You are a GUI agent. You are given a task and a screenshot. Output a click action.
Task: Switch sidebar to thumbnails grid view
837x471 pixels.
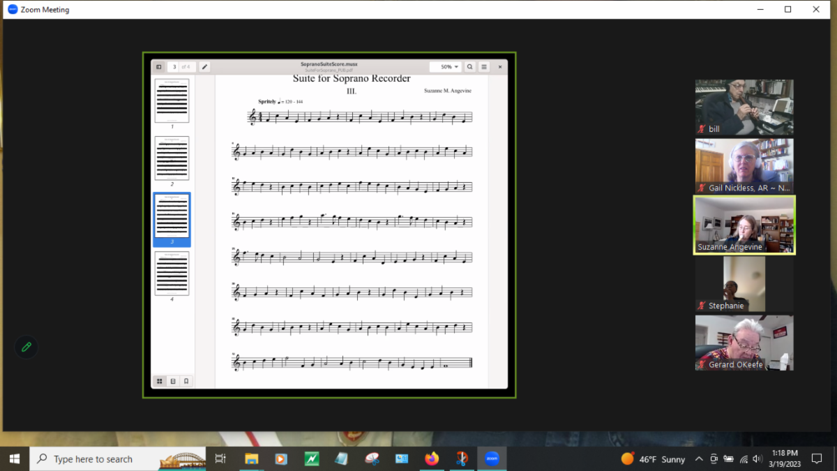tap(160, 381)
